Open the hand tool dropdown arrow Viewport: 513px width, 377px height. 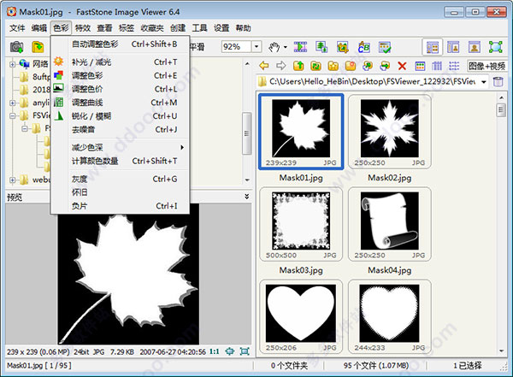coord(286,47)
